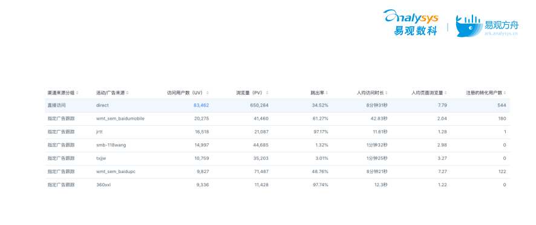Click the 7.79 pages-per-user value
This screenshot has height=225, width=536.
(x=442, y=105)
